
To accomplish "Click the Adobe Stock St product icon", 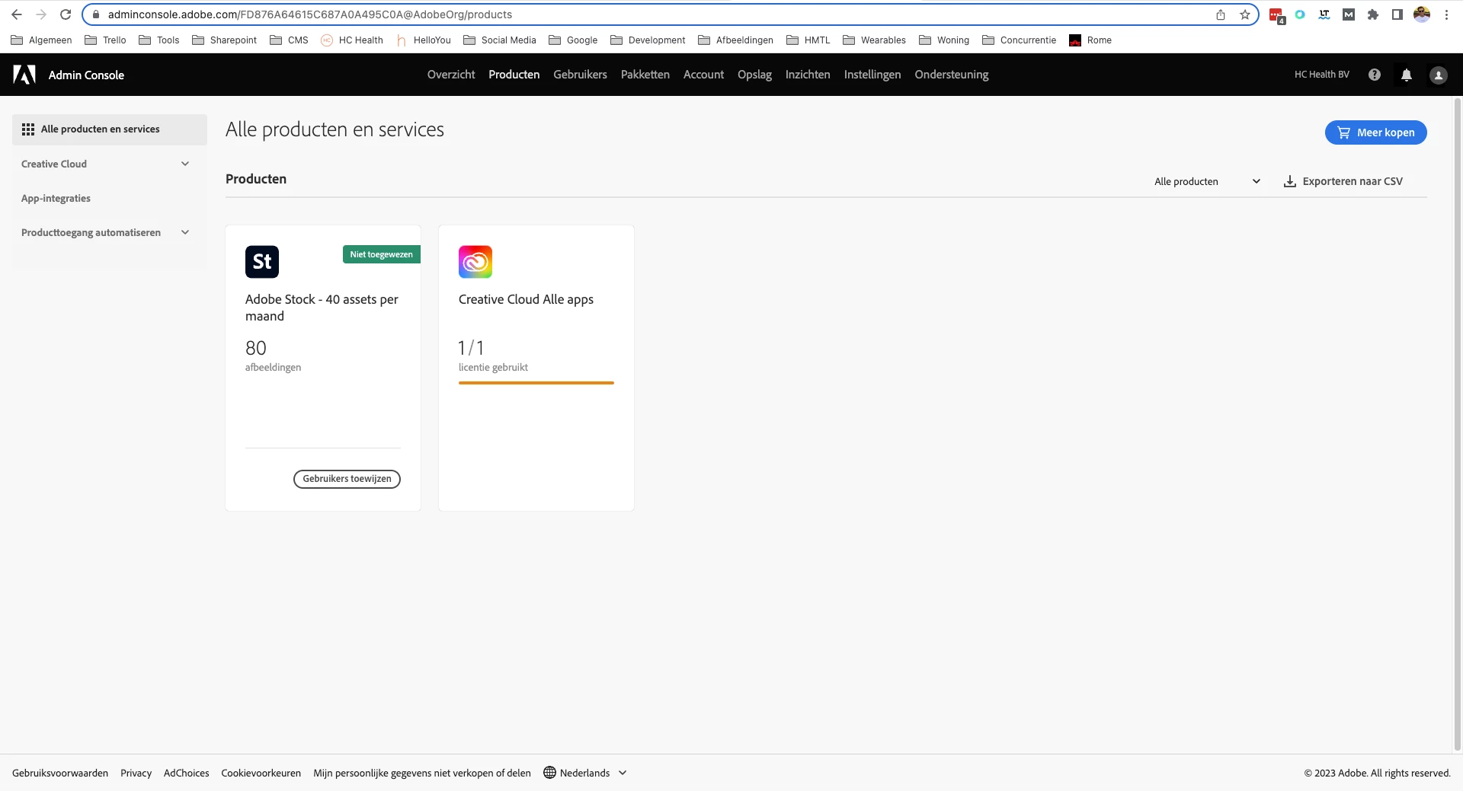I will point(262,262).
